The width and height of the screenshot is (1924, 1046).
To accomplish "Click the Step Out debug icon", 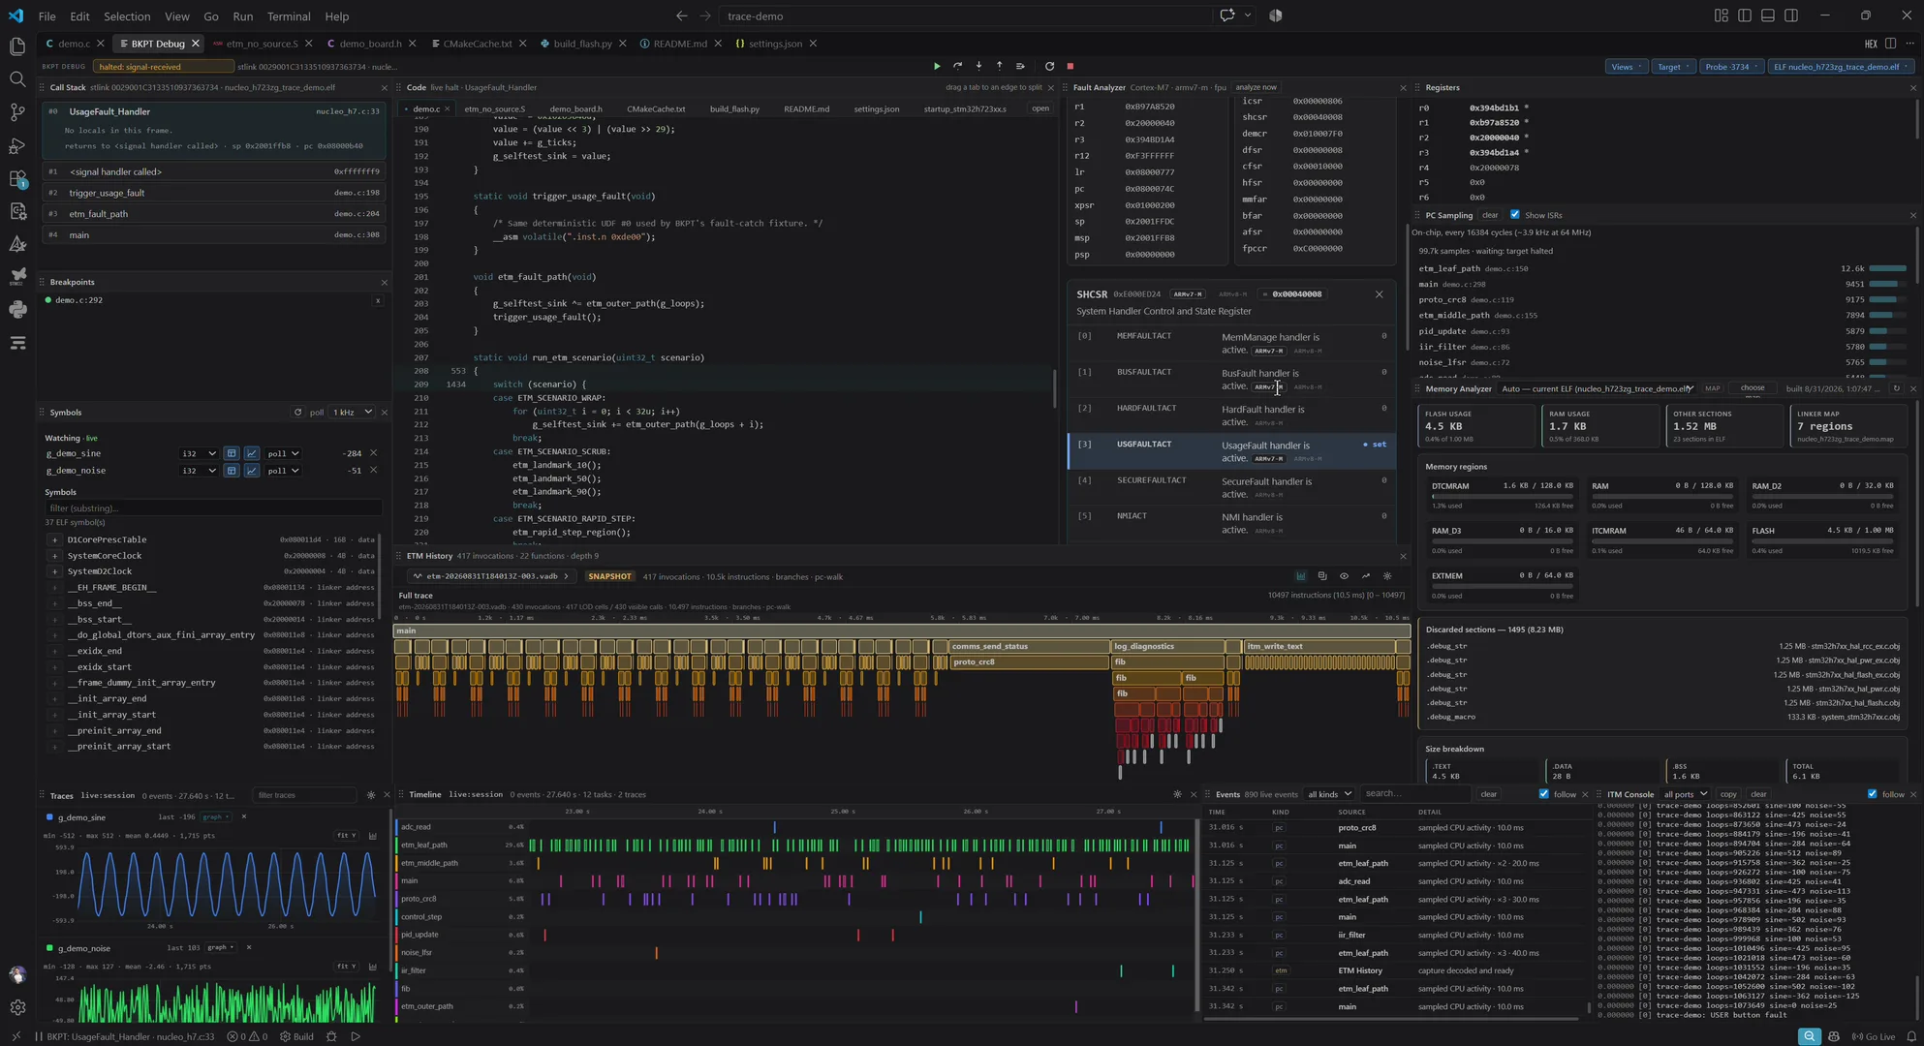I will [999, 67].
